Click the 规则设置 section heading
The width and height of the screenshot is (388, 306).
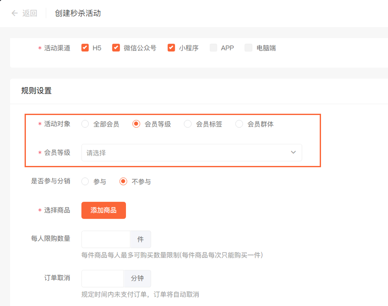pos(36,90)
